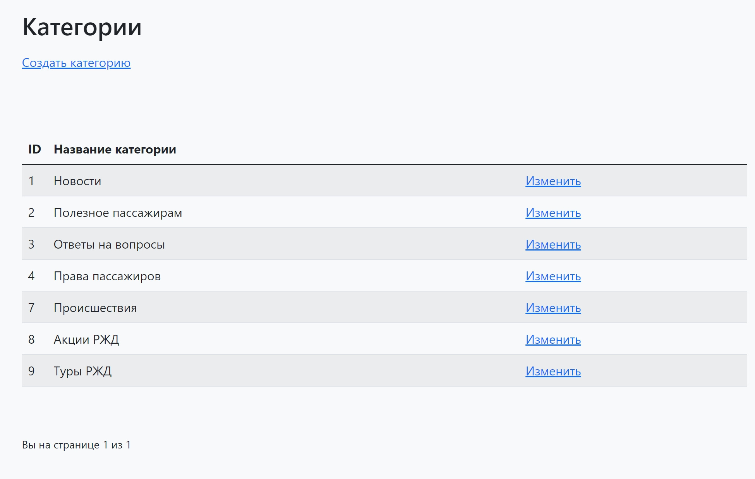Open the Создать категорию link
Viewport: 755px width, 479px height.
(x=76, y=63)
